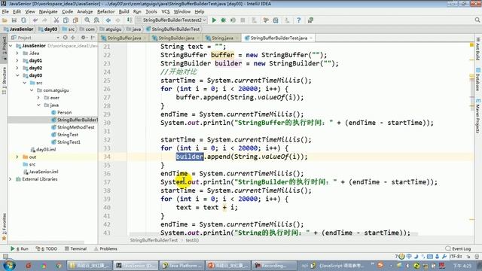Screen dimensions: 482x271
Task: Select day03.iml file in tree
Action: 43,149
